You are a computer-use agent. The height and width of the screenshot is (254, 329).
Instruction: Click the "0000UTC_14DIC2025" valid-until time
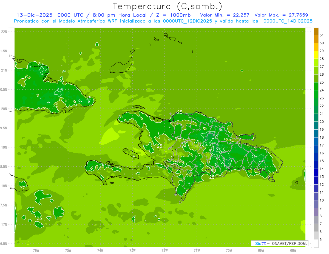pos(288,21)
